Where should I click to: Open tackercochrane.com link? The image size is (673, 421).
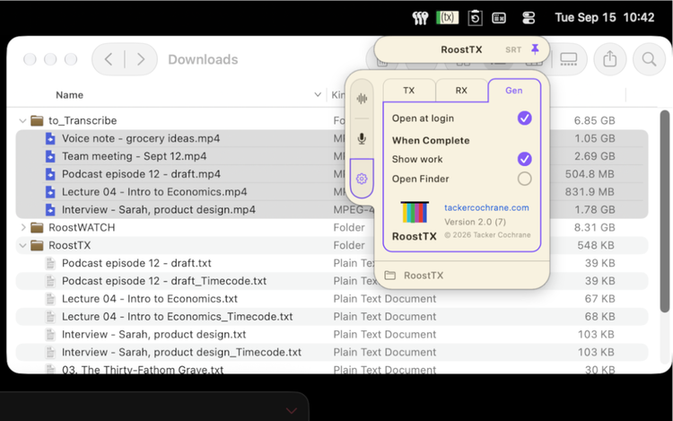point(486,207)
